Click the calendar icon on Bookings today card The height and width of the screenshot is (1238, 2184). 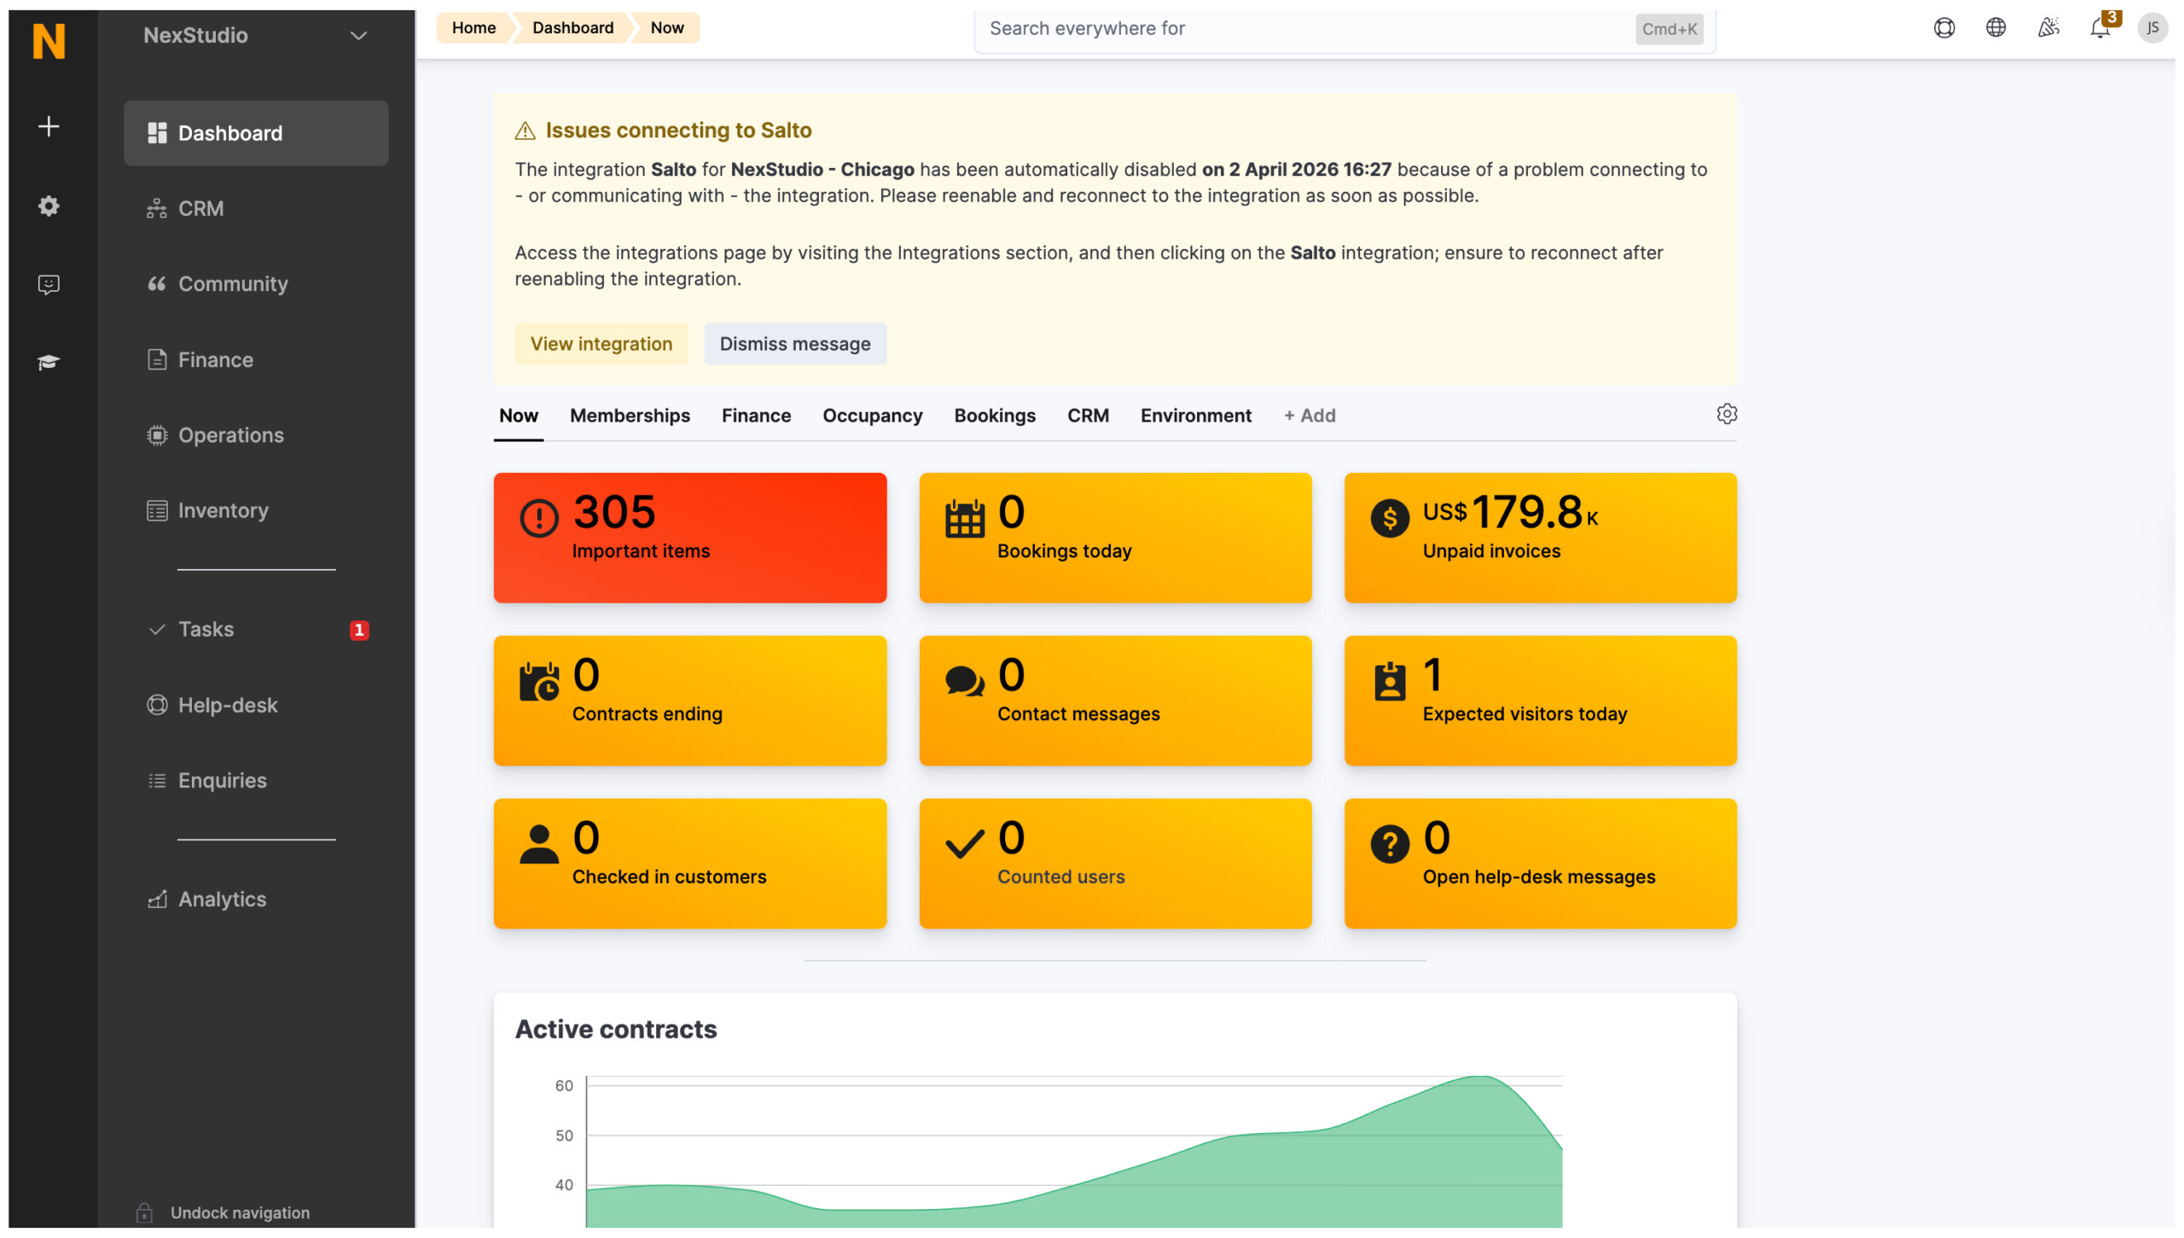tap(965, 518)
